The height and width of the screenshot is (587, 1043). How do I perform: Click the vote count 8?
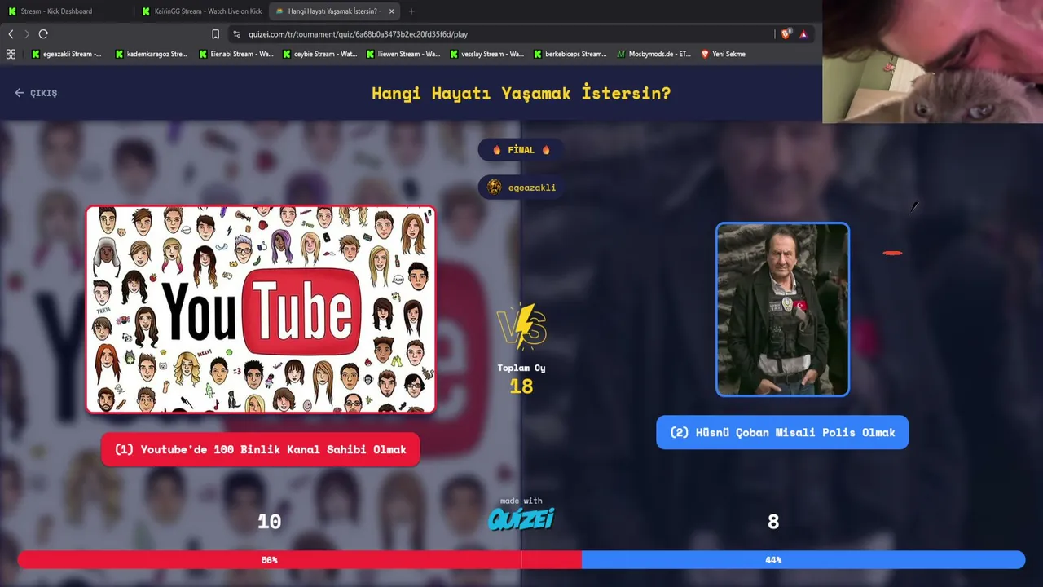tap(773, 522)
